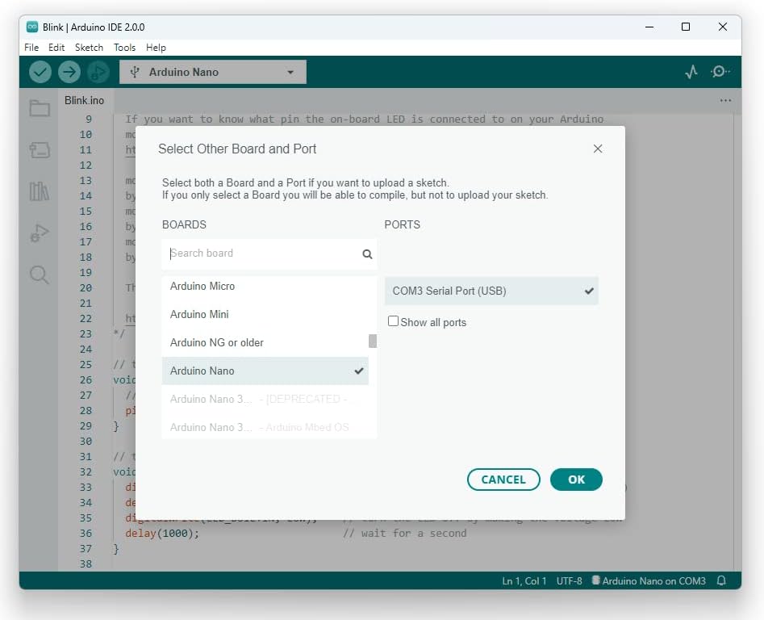Click the delay(1000); code line
The width and height of the screenshot is (764, 620).
coord(162,534)
